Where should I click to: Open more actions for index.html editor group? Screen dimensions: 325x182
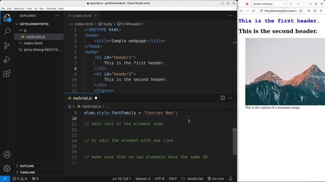[230, 16]
